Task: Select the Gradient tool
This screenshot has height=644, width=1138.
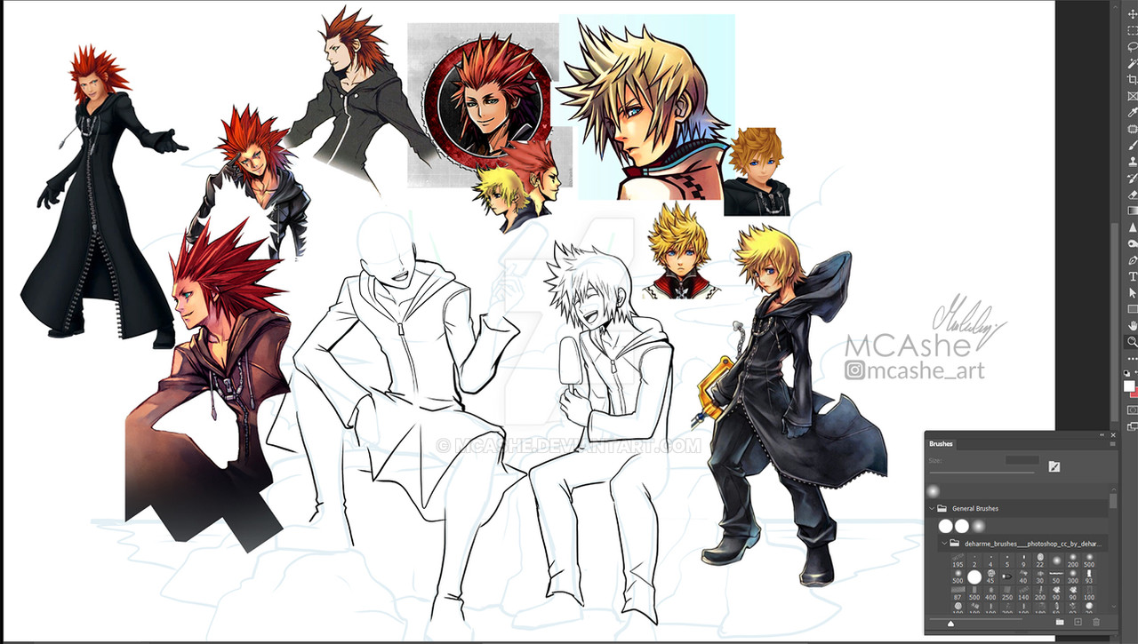Action: click(x=1132, y=211)
